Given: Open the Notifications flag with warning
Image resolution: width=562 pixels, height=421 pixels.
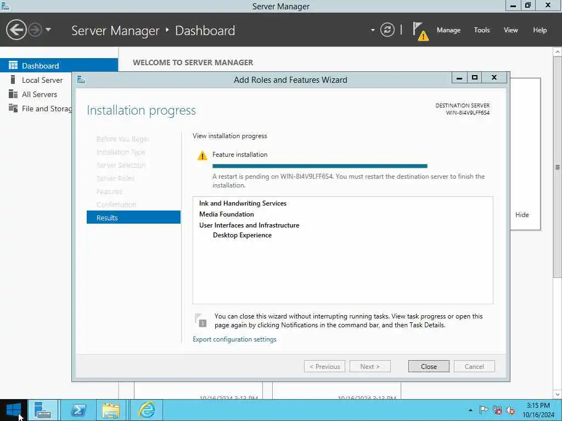Looking at the screenshot, I should pos(420,31).
